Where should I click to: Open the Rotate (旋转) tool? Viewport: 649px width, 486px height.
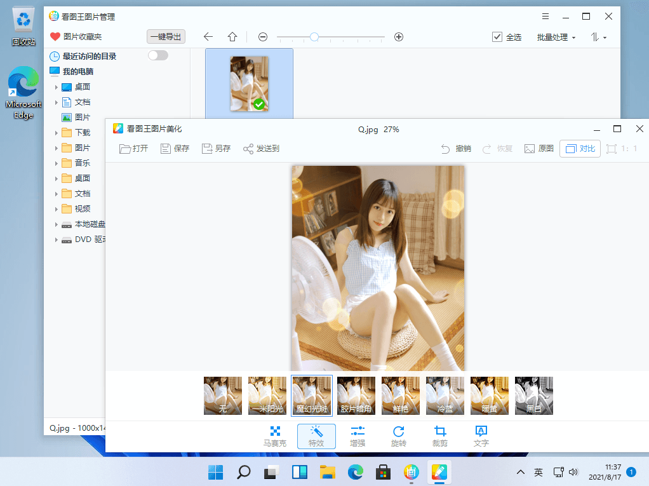399,436
